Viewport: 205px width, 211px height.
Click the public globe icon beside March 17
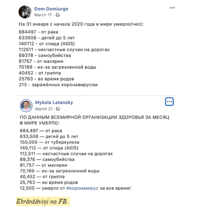(x=58, y=15)
